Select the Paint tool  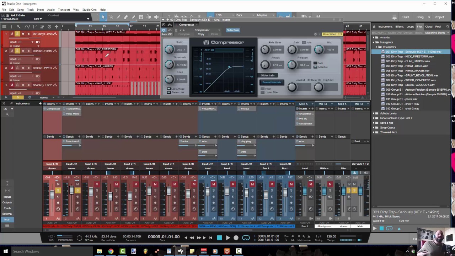coord(134,17)
